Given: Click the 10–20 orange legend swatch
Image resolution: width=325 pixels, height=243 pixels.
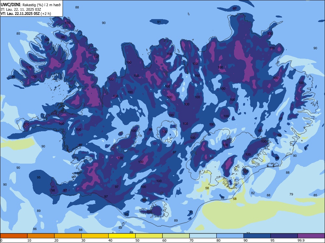Looking at the screenshot, I should tap(41, 236).
